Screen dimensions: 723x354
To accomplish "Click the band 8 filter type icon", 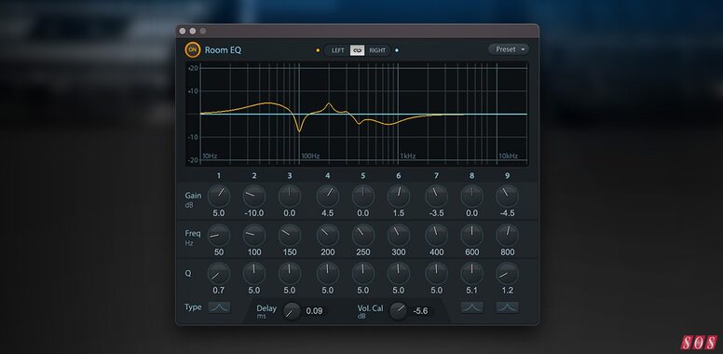I will click(x=471, y=307).
